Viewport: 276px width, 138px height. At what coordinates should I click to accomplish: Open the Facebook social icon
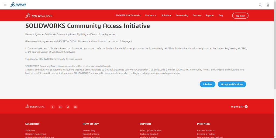pos(53,107)
